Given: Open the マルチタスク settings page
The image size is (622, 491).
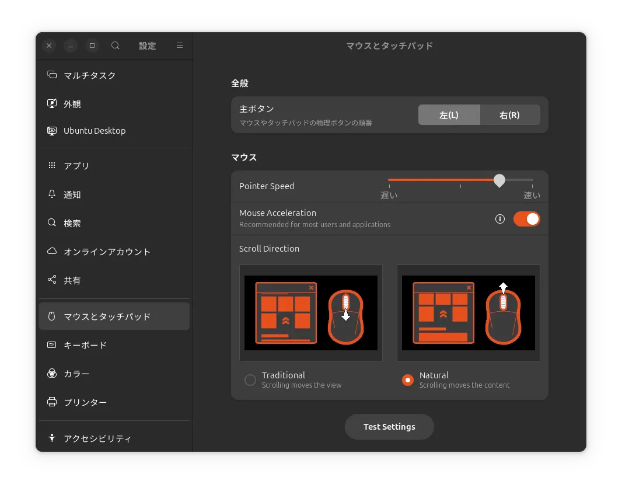Looking at the screenshot, I should (x=114, y=75).
